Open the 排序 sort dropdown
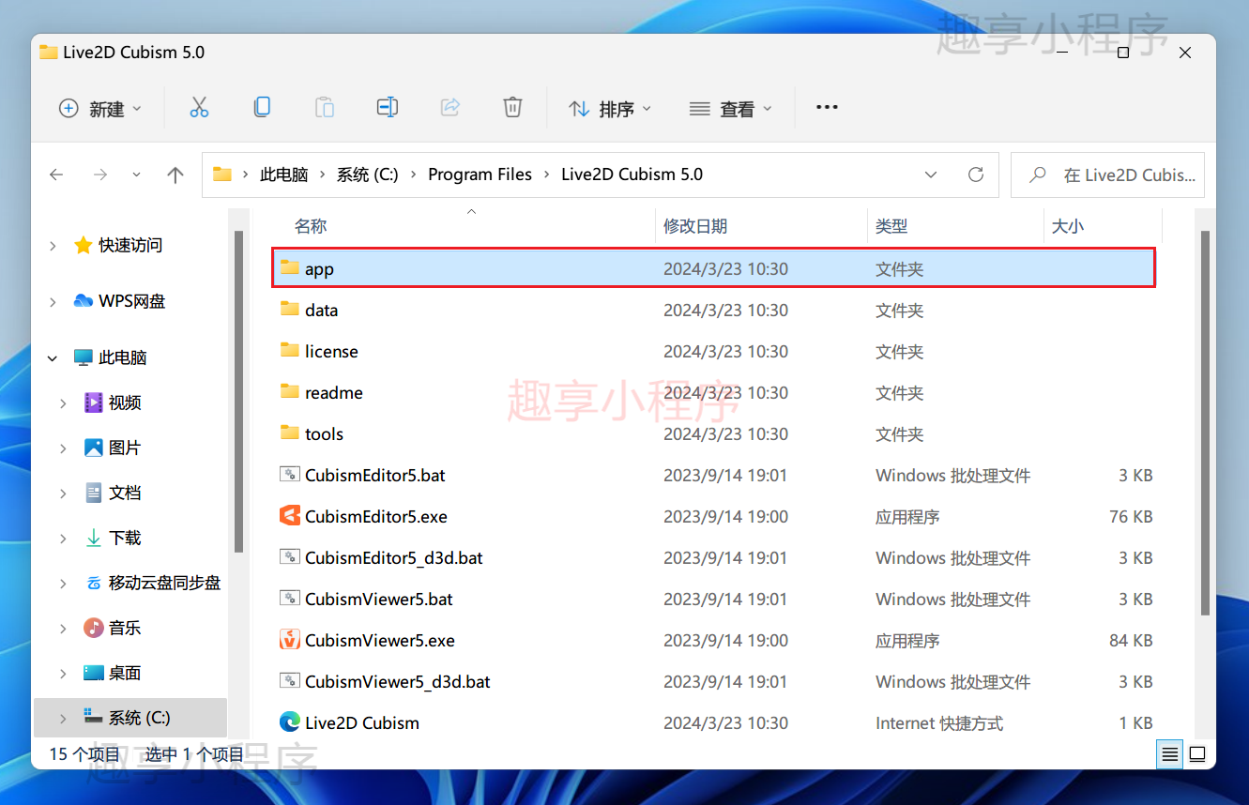The height and width of the screenshot is (805, 1249). [611, 108]
